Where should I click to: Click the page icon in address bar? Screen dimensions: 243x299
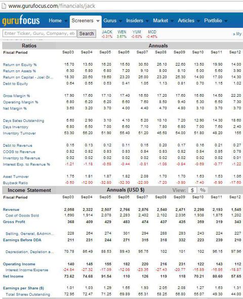(x=4, y=6)
